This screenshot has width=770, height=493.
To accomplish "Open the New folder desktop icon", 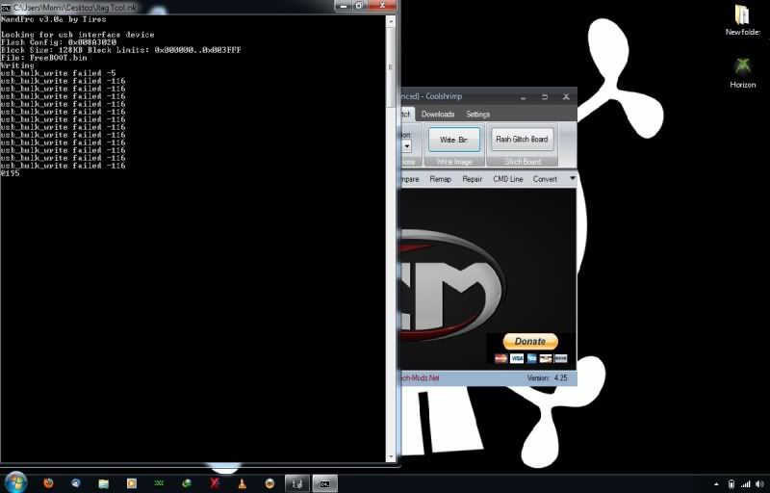I will 742,19.
